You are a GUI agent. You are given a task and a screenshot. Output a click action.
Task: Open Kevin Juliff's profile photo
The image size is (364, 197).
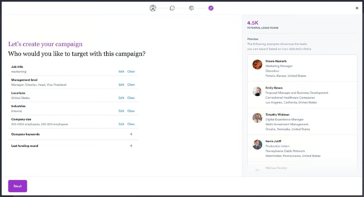click(257, 145)
